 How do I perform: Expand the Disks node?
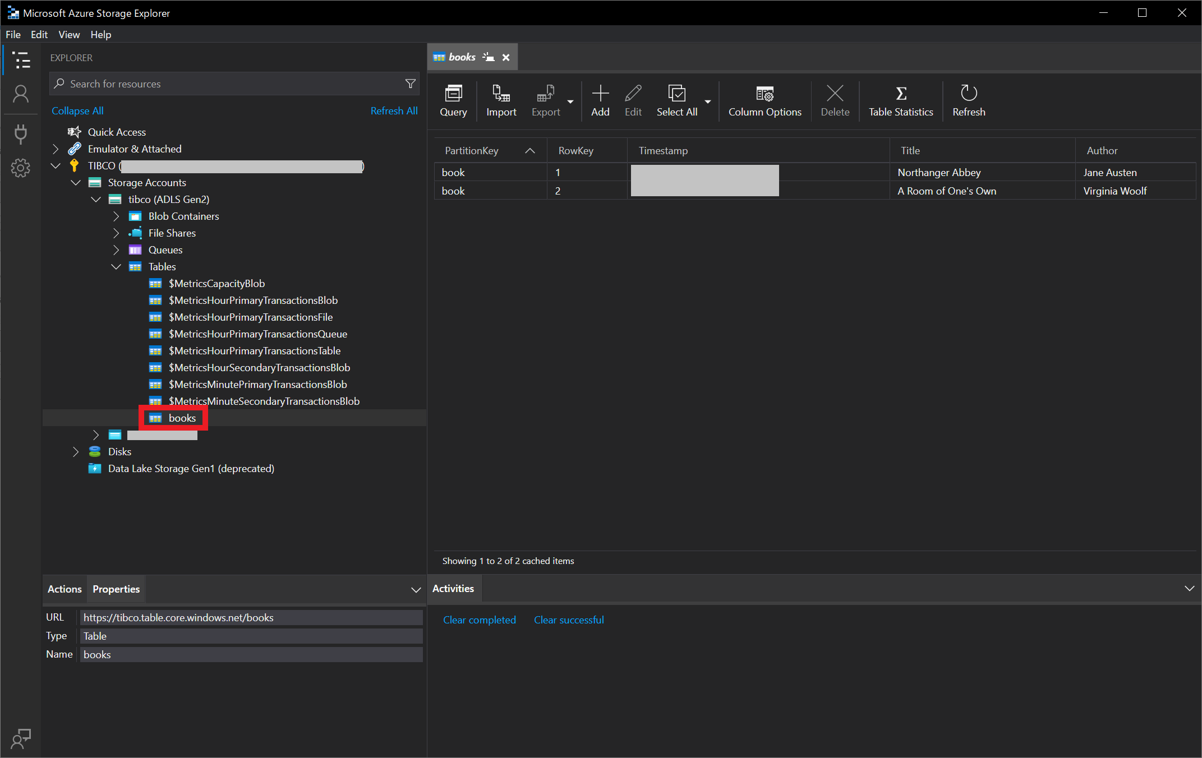(76, 451)
